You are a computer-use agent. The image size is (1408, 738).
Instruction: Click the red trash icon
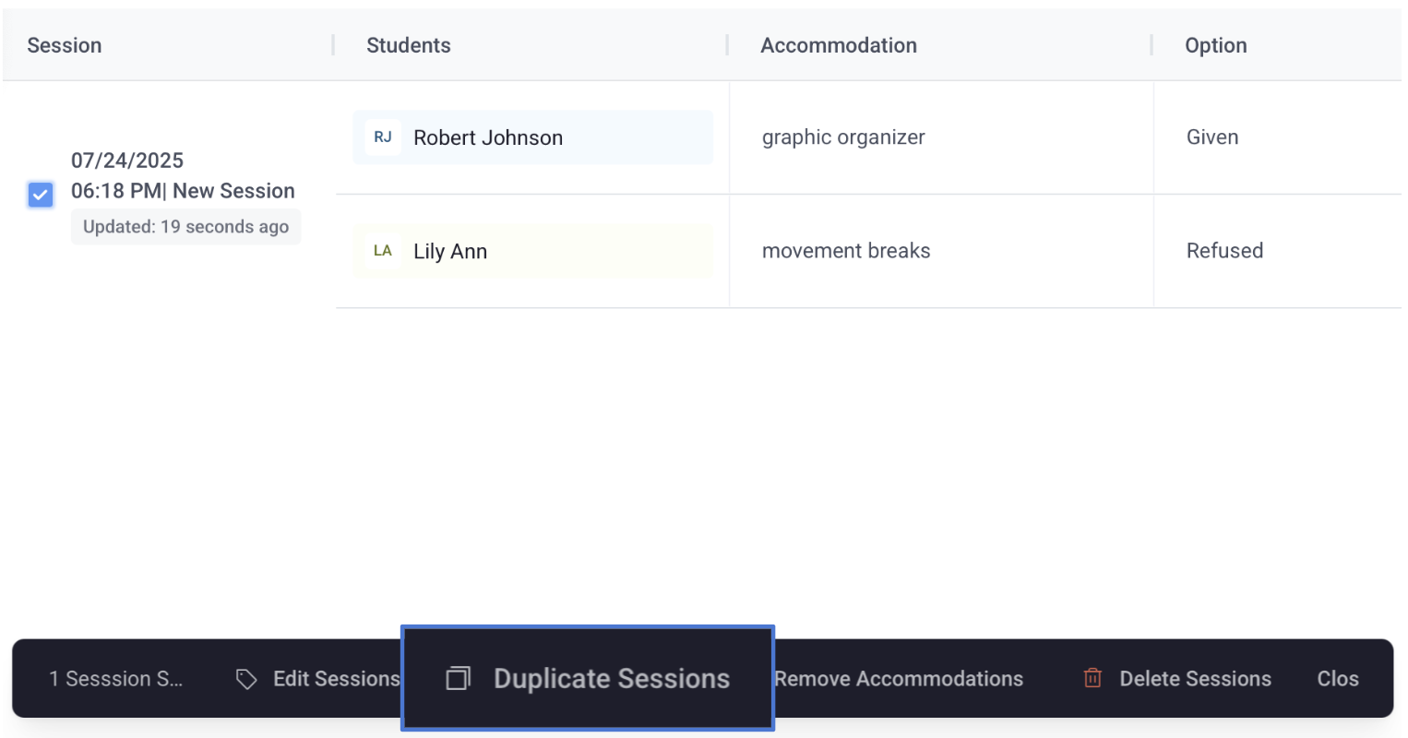pos(1092,679)
